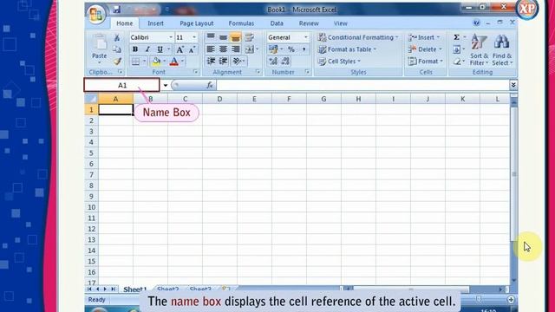Align text left
Screen dimensions: 555x312
[211, 49]
